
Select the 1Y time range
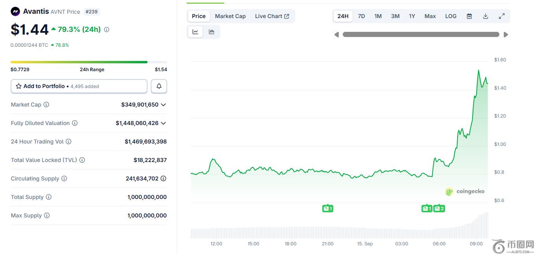click(412, 16)
